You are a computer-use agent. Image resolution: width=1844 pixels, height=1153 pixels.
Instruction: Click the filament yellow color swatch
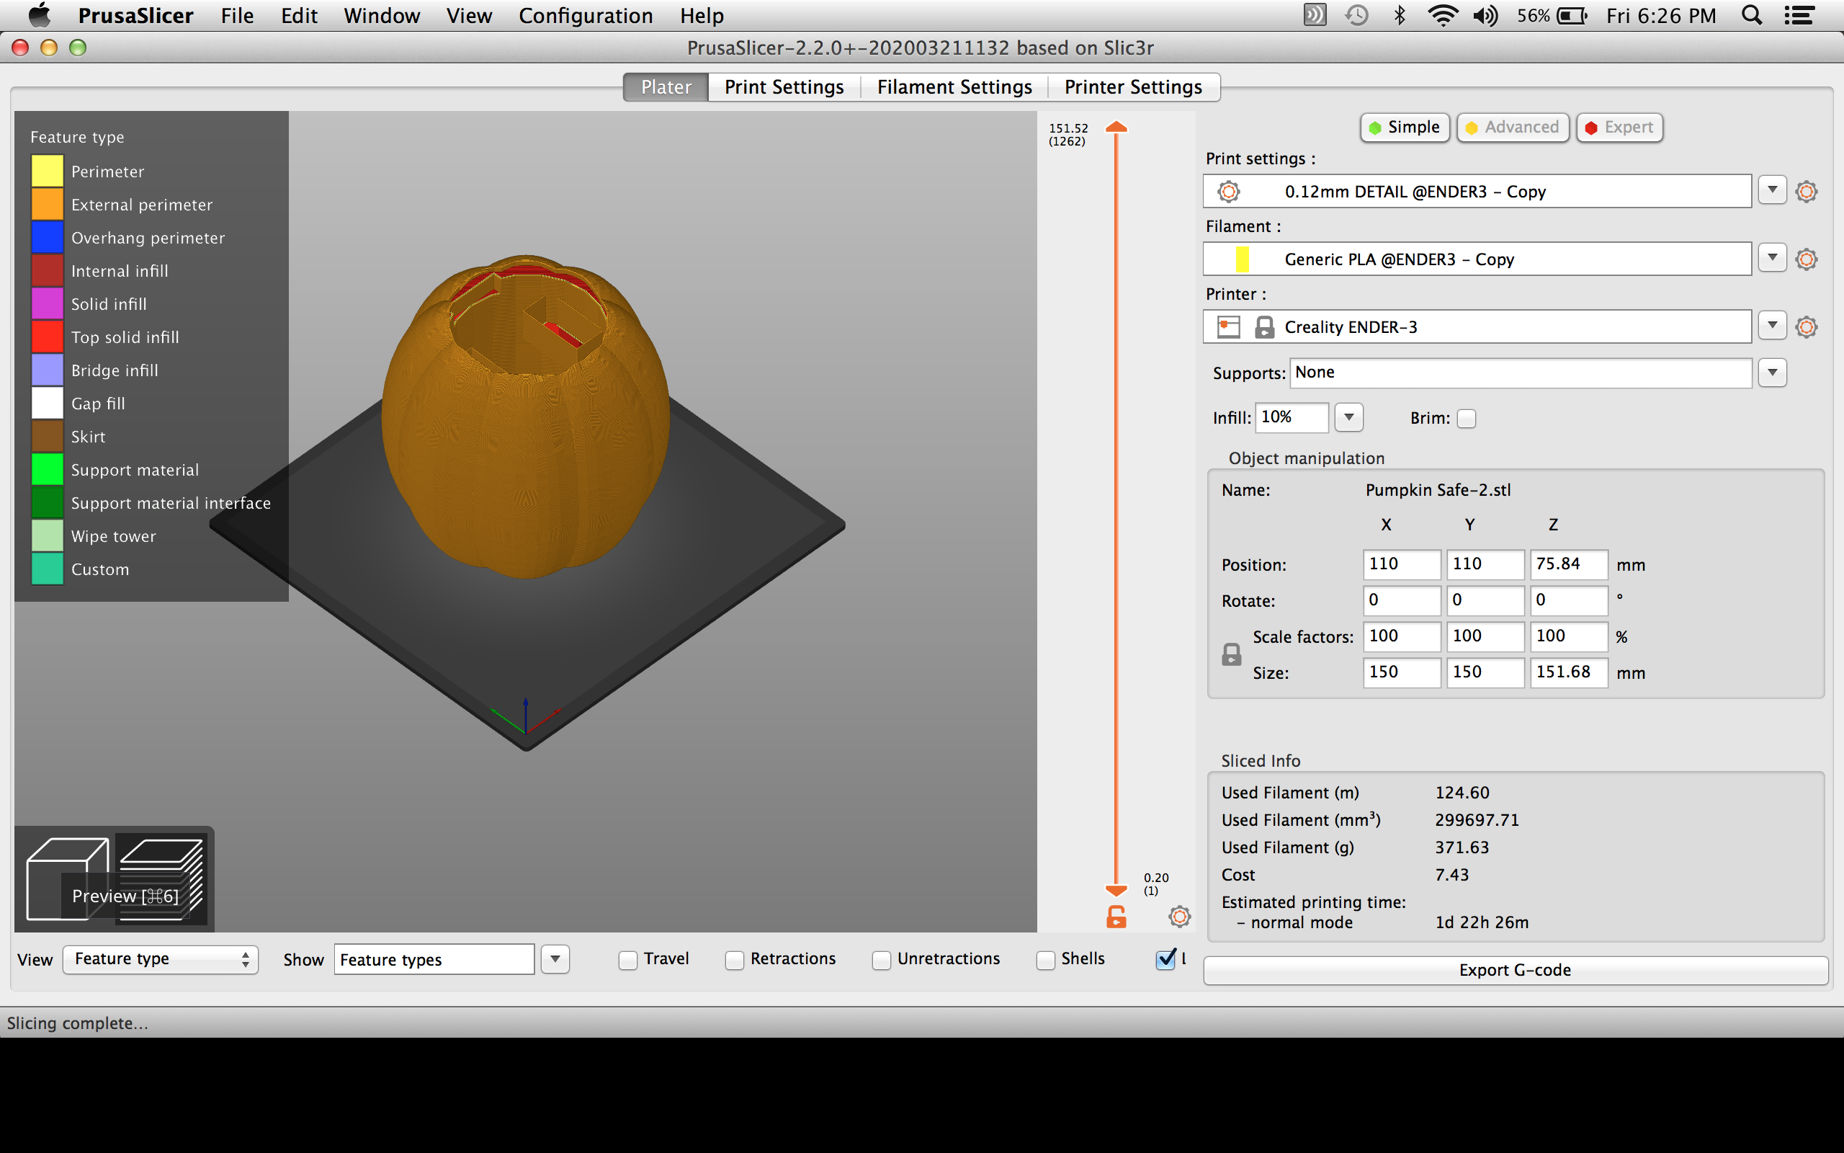click(x=1242, y=259)
